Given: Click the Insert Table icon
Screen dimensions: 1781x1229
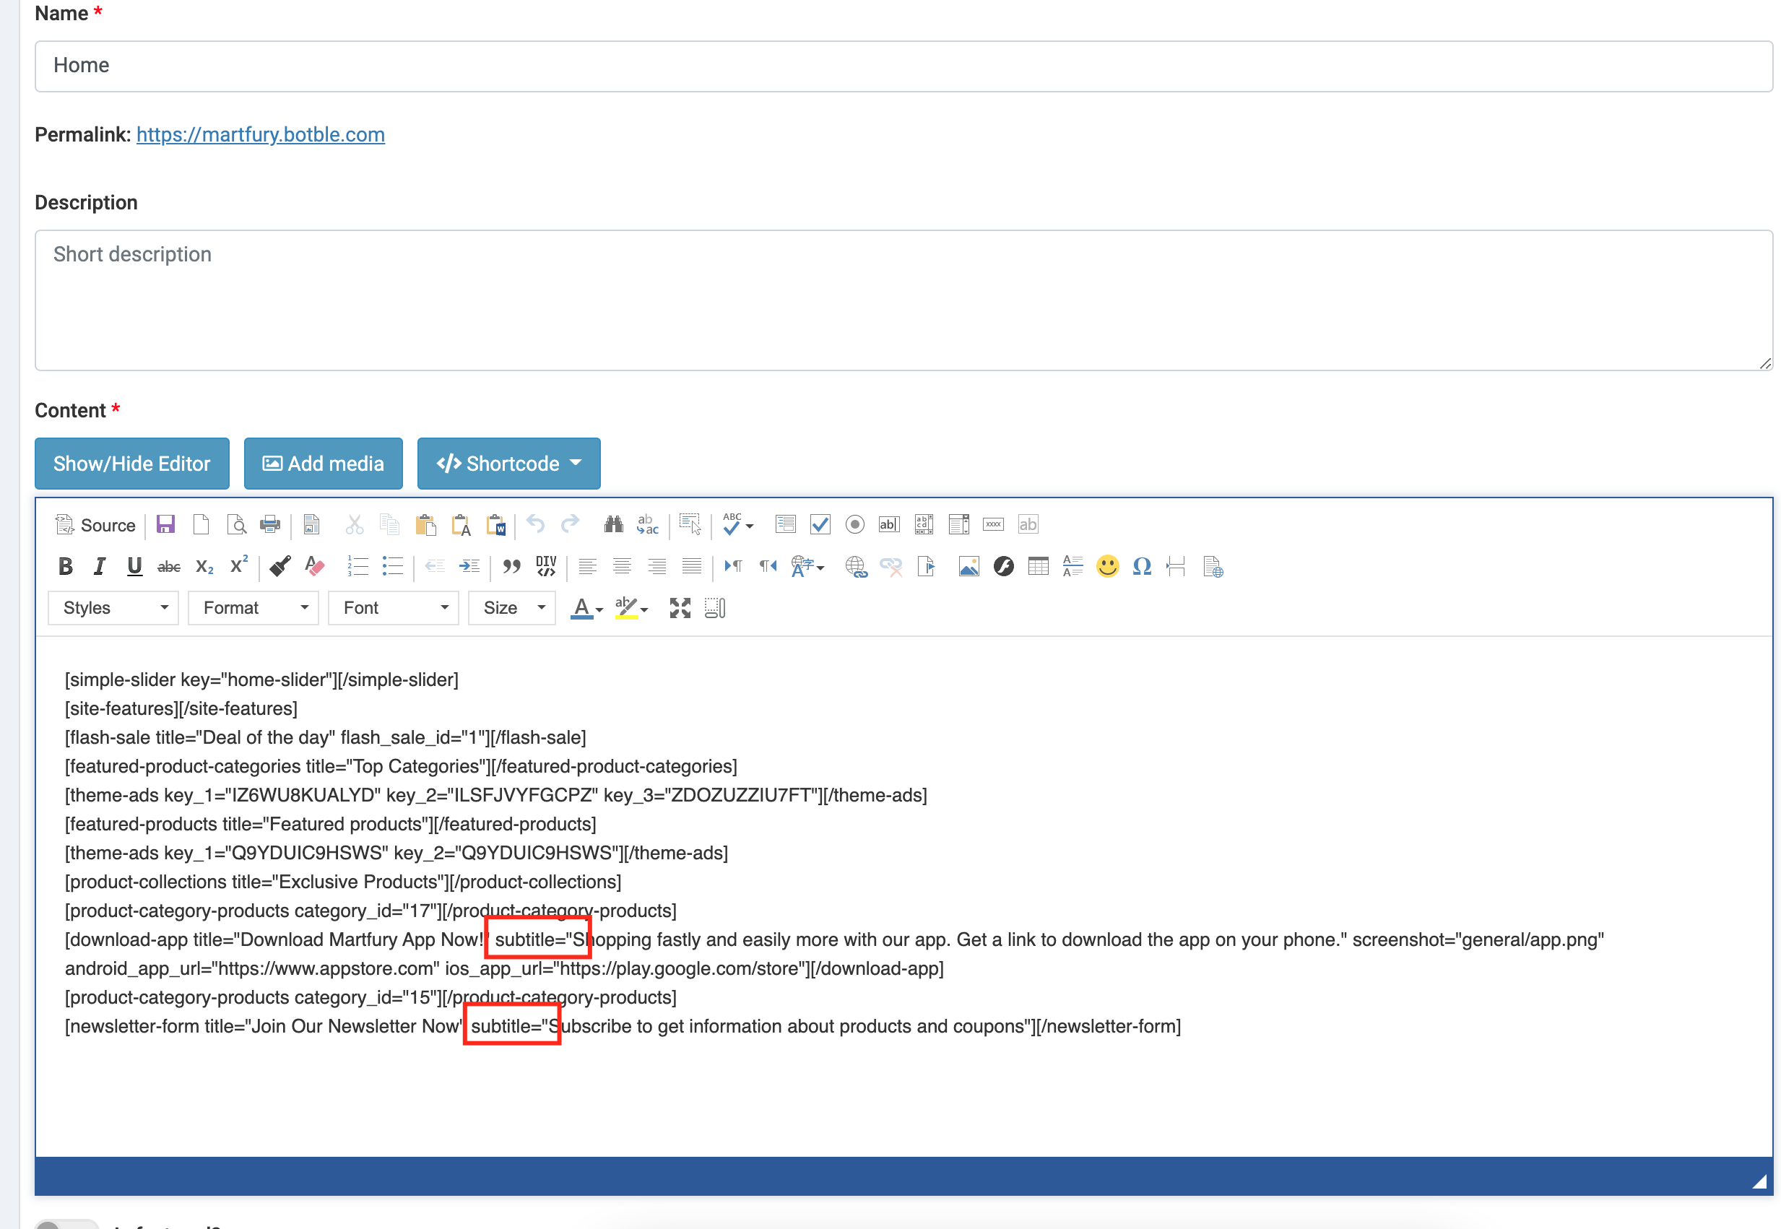Looking at the screenshot, I should click(1037, 567).
